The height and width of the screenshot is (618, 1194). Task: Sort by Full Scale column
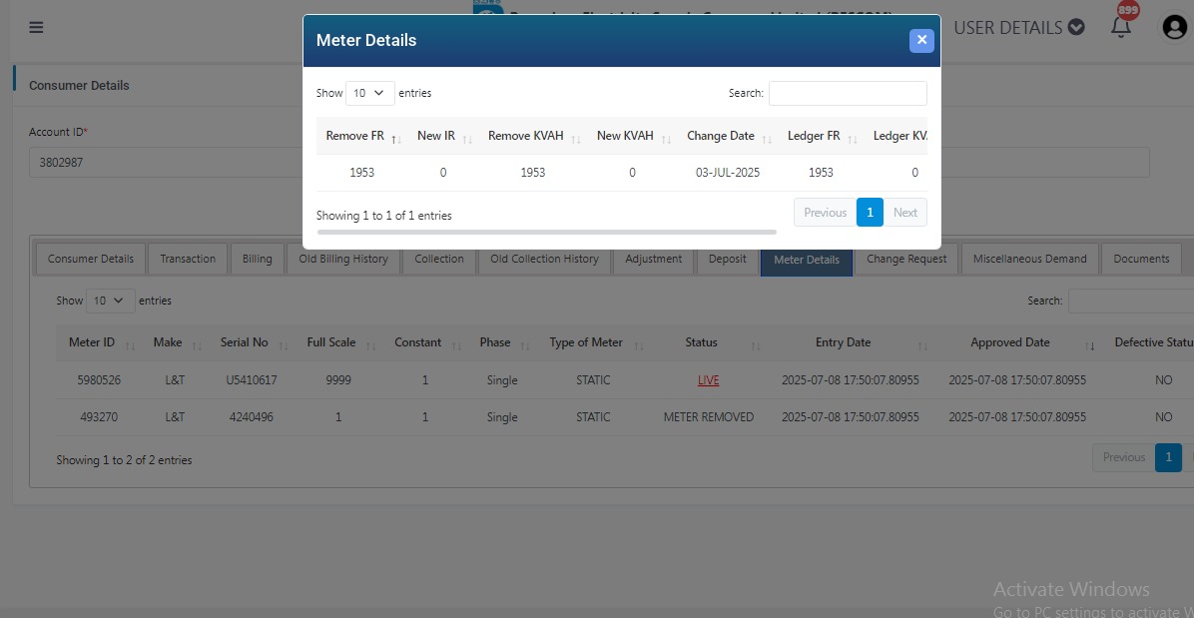(338, 342)
